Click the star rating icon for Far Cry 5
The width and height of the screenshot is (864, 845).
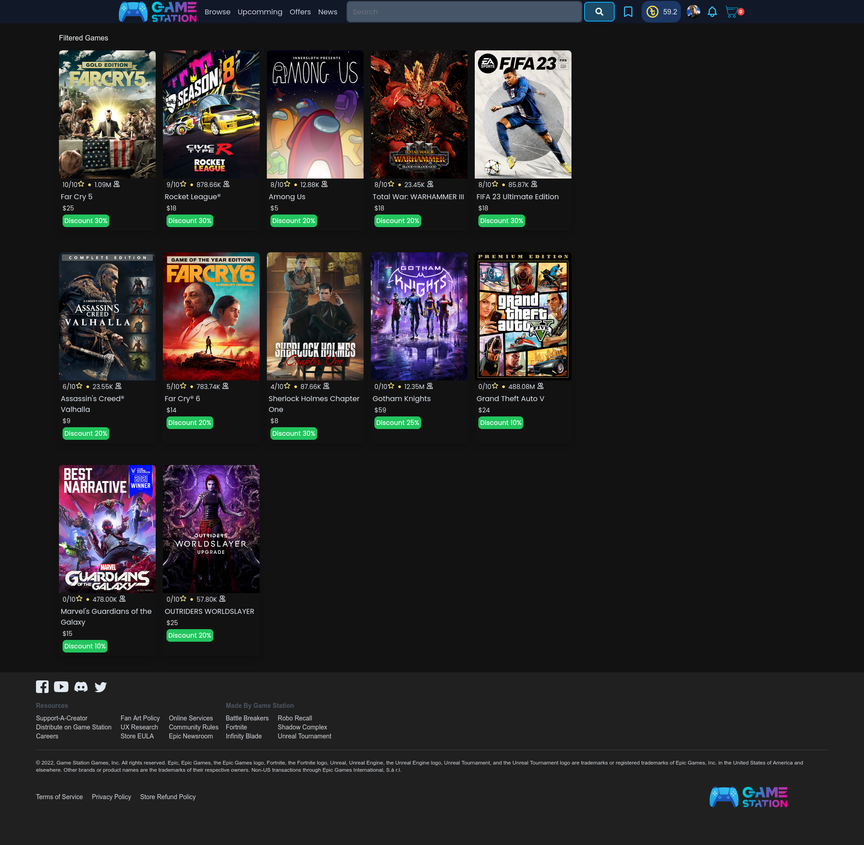pyautogui.click(x=81, y=184)
